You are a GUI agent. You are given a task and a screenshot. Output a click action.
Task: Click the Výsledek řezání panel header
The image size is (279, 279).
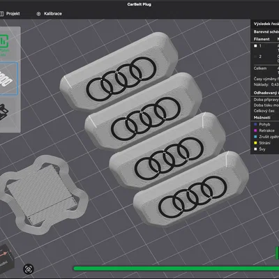coord(266,24)
